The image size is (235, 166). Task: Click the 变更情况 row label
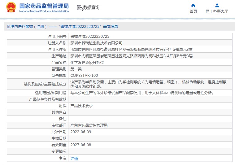coord(59,151)
